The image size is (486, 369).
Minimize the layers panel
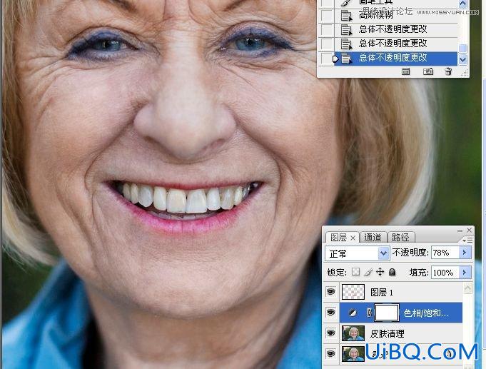(x=460, y=231)
